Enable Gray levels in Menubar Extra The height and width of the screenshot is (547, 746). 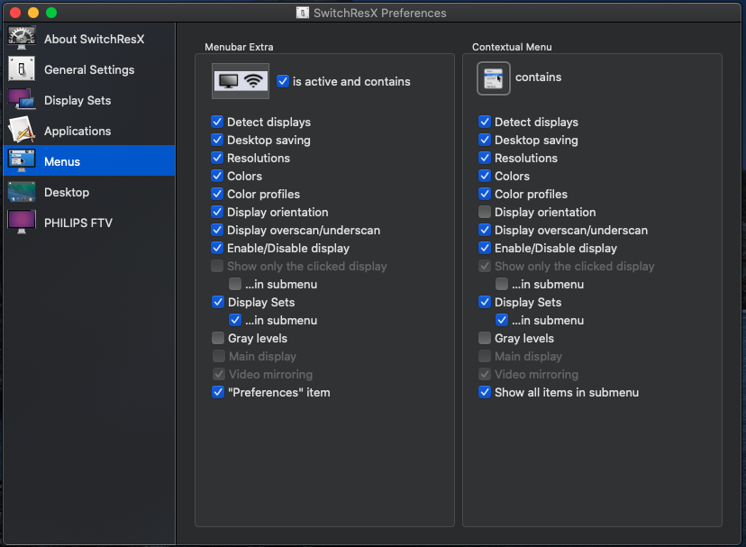point(218,338)
